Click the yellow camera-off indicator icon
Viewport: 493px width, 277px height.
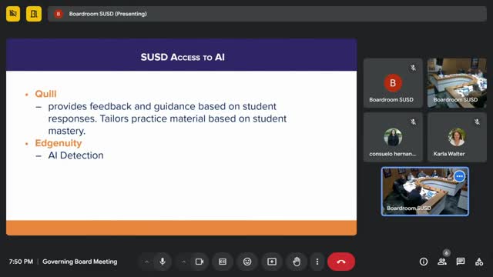point(13,14)
